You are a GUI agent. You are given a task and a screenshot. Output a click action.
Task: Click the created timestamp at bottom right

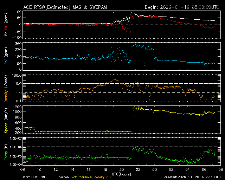point(192,177)
